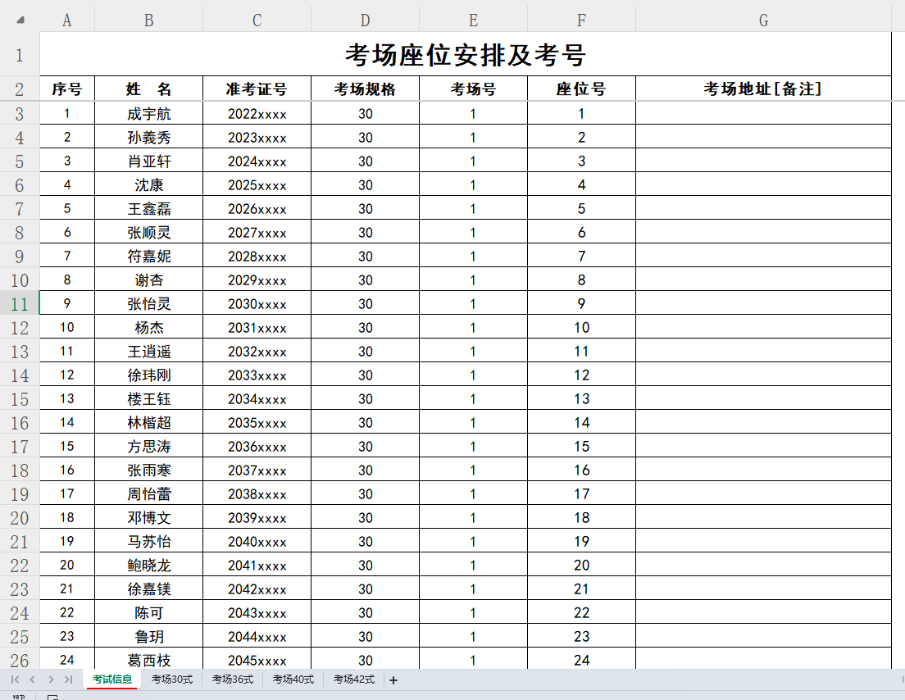
Task: Click the 准考证号 header cell
Action: tap(257, 89)
